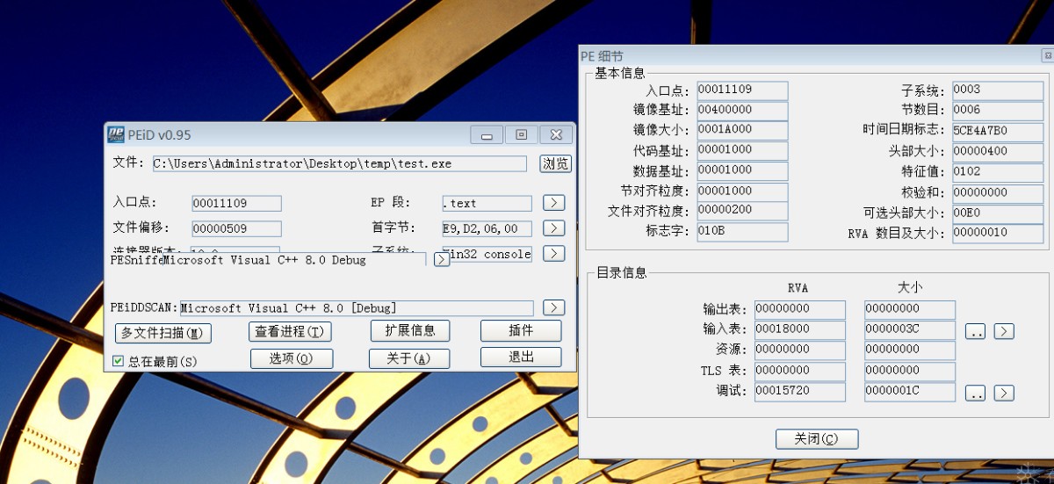The height and width of the screenshot is (484, 1054).
Task: Select data base (数据基址) field
Action: click(742, 170)
